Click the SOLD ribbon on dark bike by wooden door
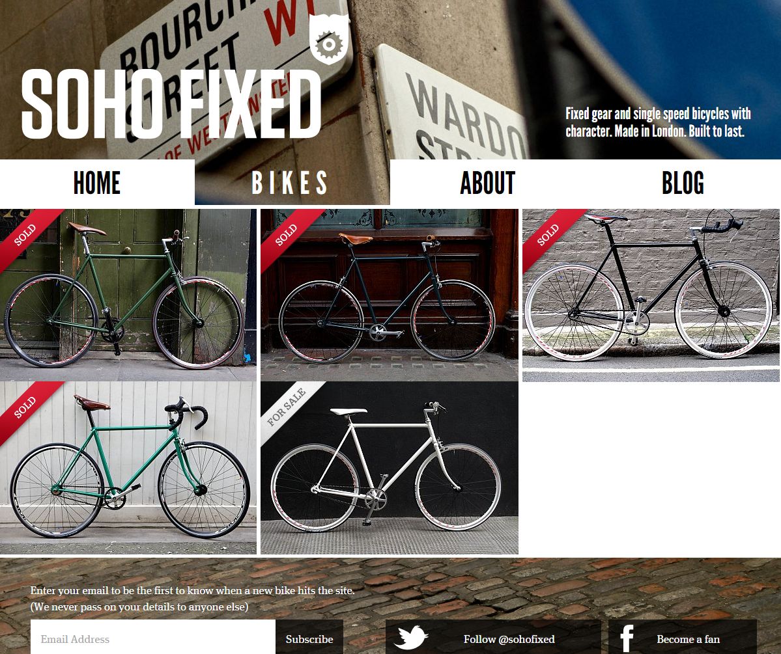The image size is (781, 654). pos(287,234)
